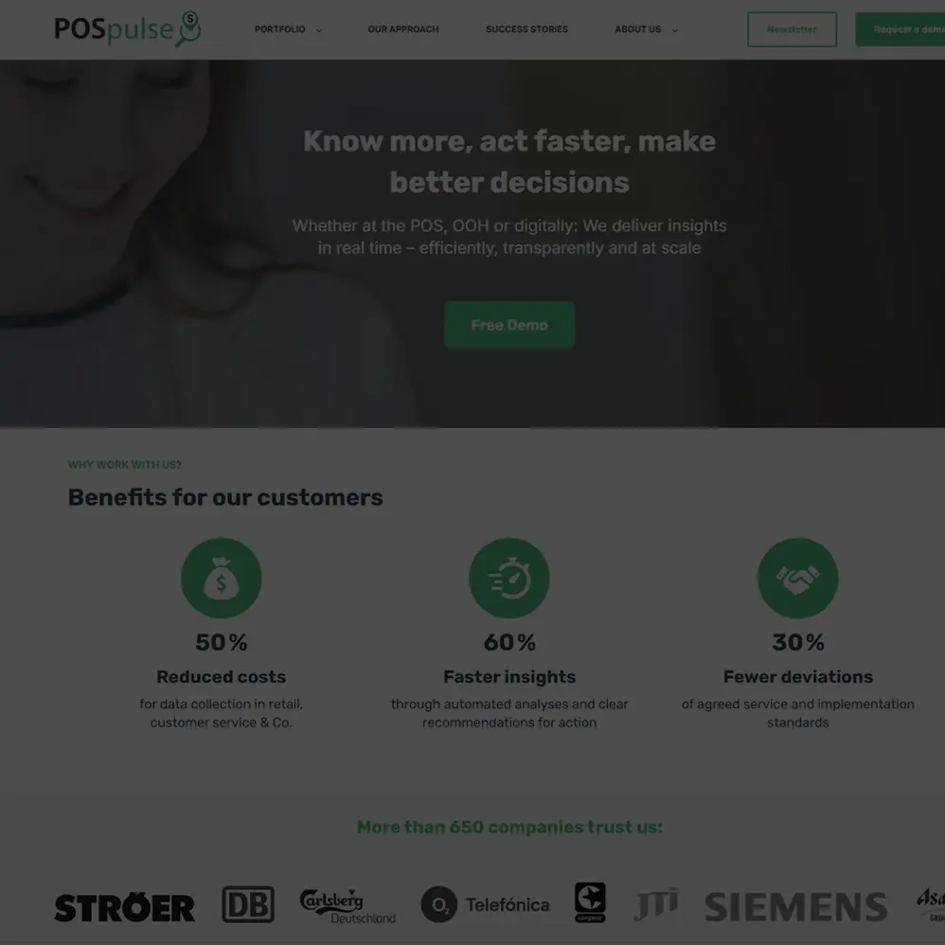Click the POSpulse logo
The image size is (945, 945).
click(127, 29)
